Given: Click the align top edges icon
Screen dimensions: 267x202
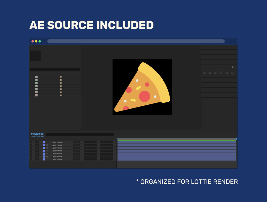Looking at the screenshot, I should click(221, 73).
